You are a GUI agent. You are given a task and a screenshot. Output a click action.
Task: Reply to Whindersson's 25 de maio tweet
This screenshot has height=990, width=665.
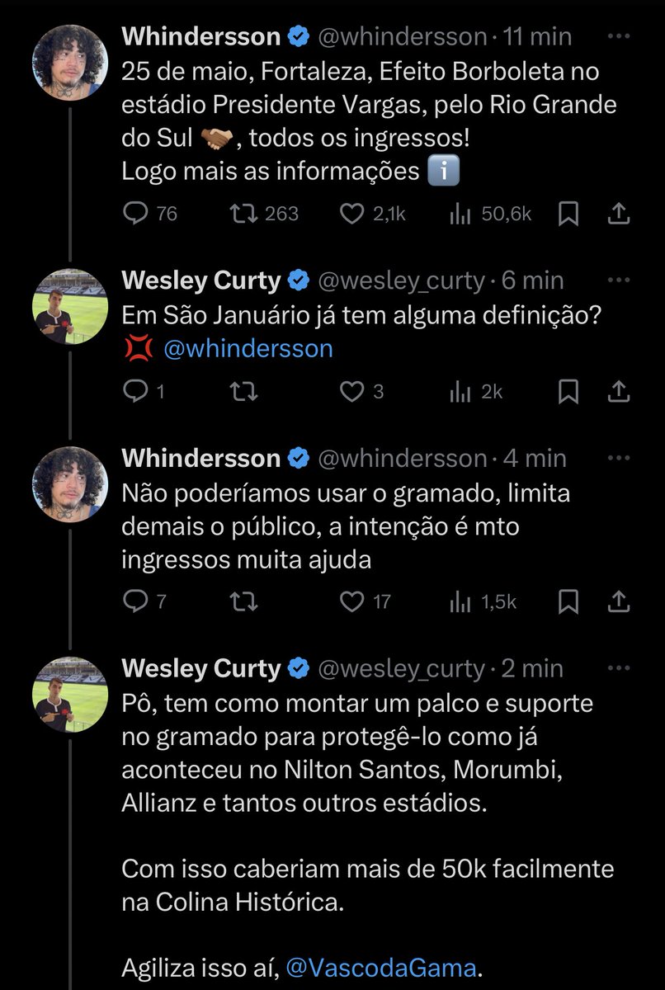134,214
